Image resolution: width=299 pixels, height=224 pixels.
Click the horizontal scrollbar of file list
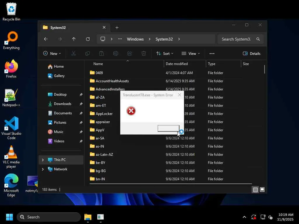coord(171,184)
